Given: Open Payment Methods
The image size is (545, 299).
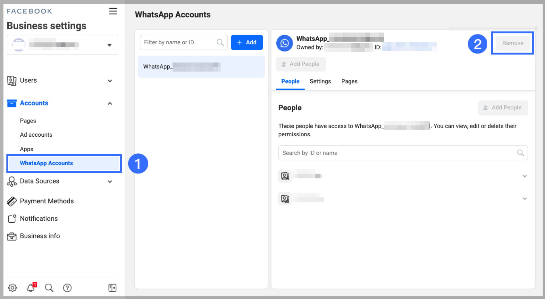Looking at the screenshot, I should (x=47, y=201).
